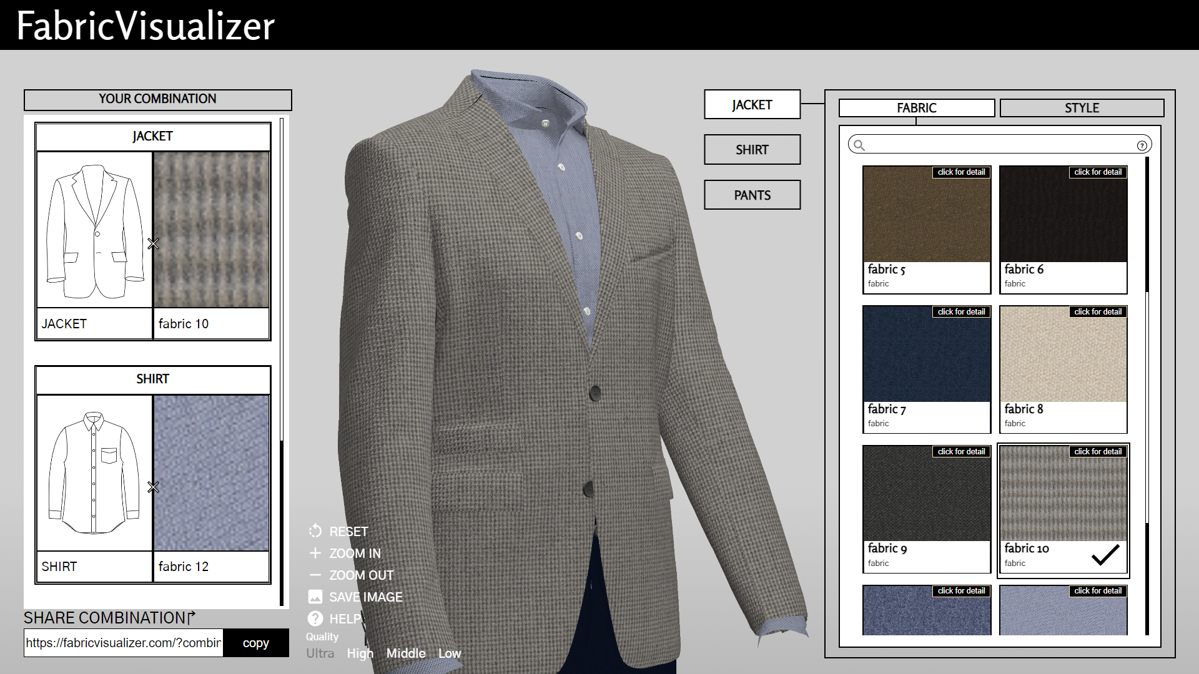
Task: Set quality to Middle
Action: tap(406, 653)
